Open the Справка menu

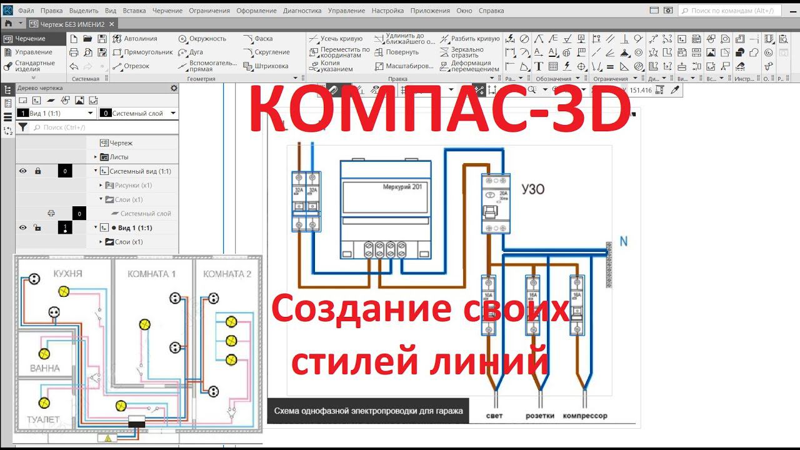click(x=491, y=11)
